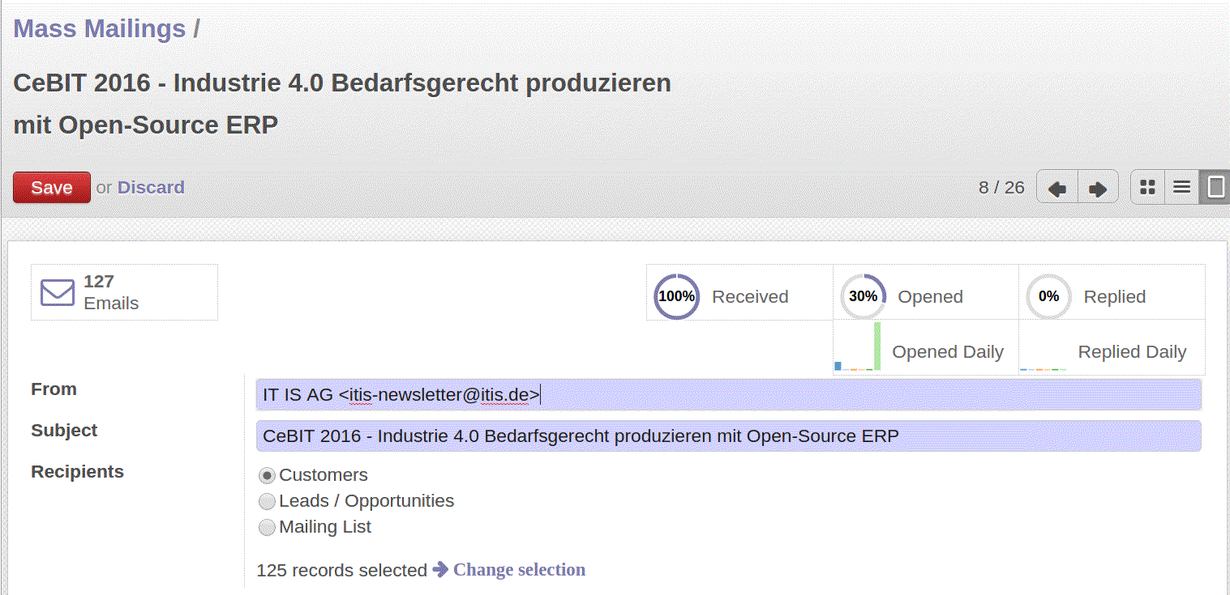Open the Opened Daily statistics
The image size is (1230, 595).
[926, 348]
